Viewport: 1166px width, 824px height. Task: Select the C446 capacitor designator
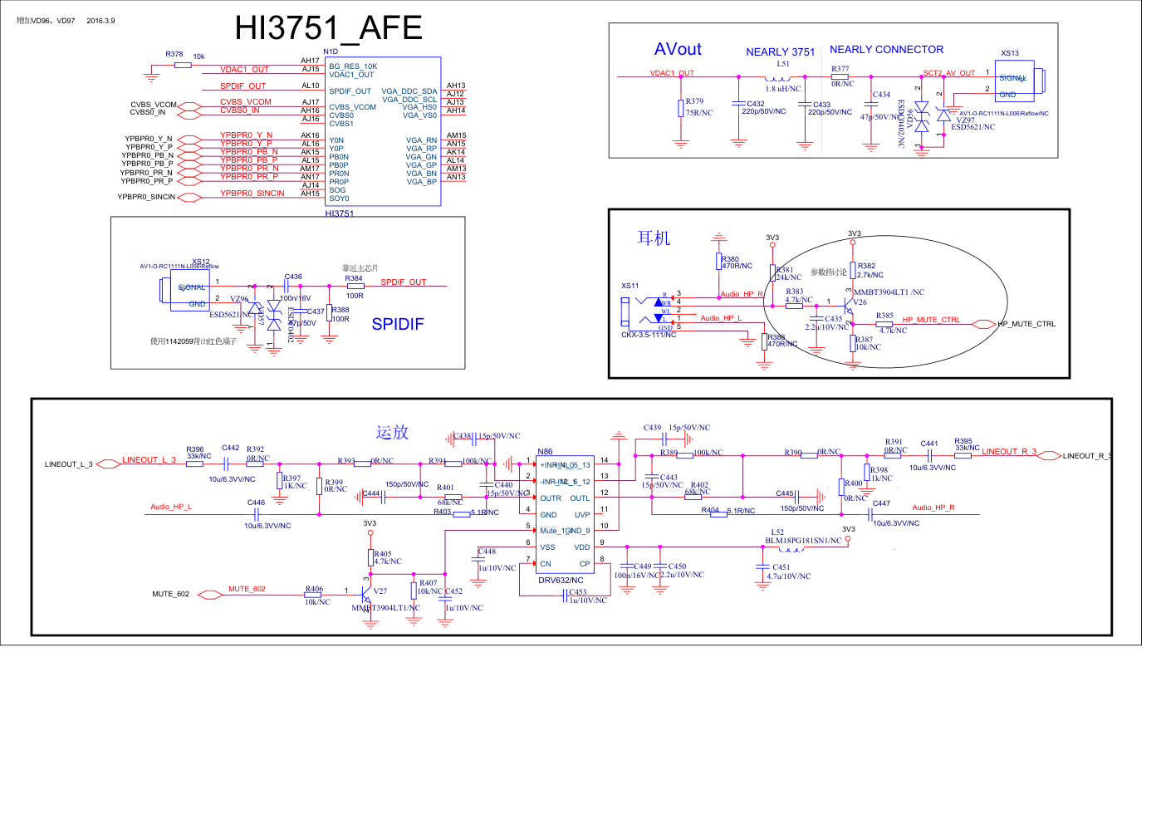[x=256, y=503]
